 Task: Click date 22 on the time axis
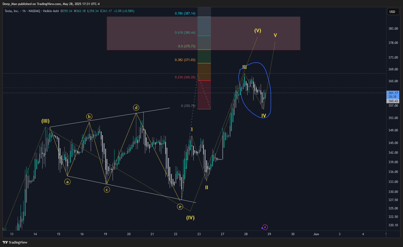(x=176, y=234)
